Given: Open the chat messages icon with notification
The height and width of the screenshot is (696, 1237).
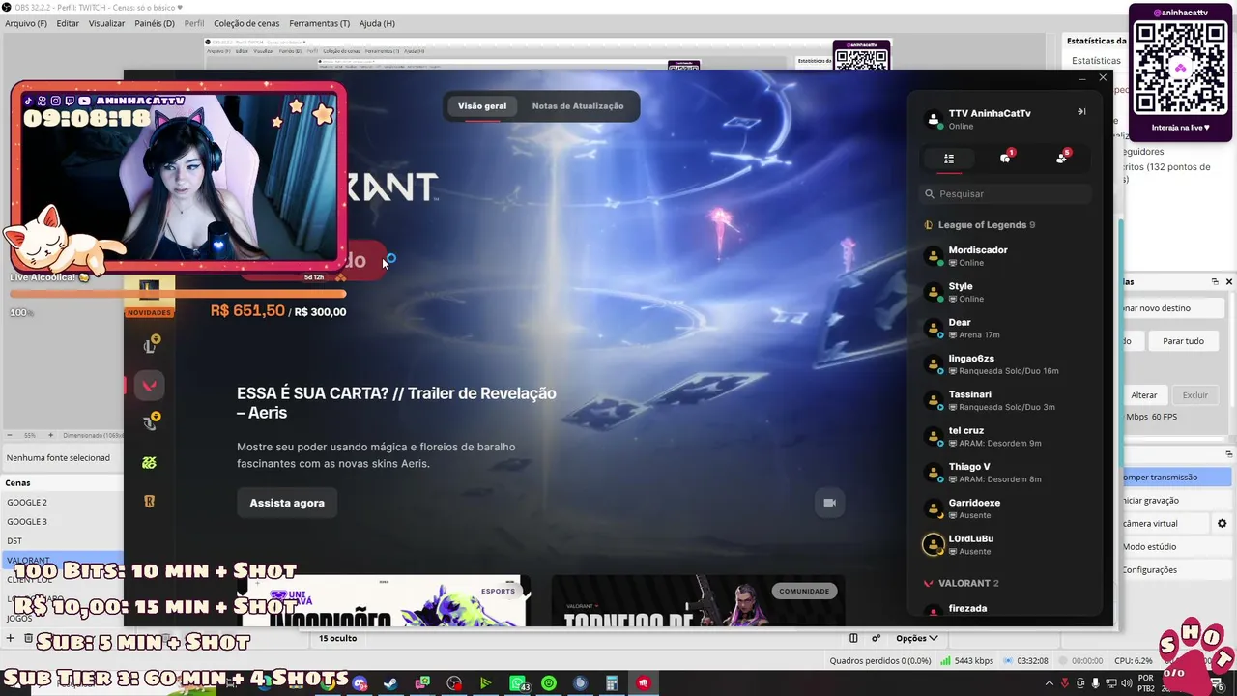Looking at the screenshot, I should [x=1005, y=158].
